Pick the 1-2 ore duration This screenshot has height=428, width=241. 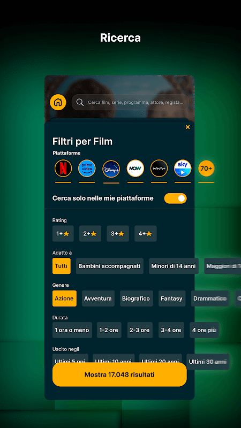tap(109, 330)
